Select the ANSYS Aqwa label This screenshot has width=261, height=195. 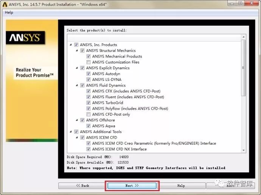point(104,126)
